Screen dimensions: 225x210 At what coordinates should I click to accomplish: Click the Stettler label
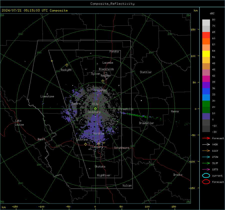pyautogui.click(x=146, y=72)
